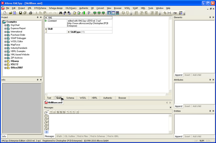Switch to Text view tab
This screenshot has height=143, width=216.
tap(49, 98)
